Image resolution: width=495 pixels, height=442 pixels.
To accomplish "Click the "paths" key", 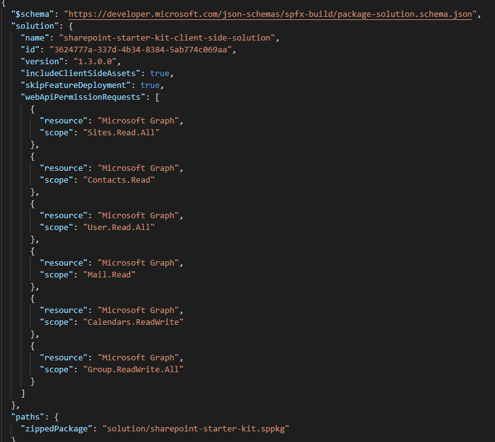I will coord(28,417).
